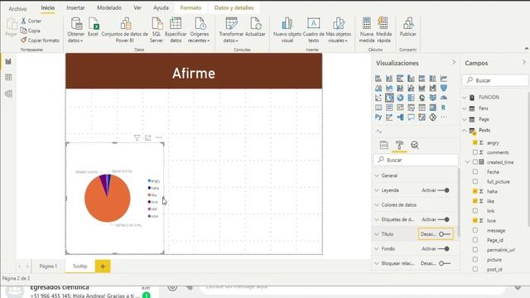Image resolution: width=530 pixels, height=298 pixels.
Task: Uncheck the love field
Action: click(x=475, y=220)
